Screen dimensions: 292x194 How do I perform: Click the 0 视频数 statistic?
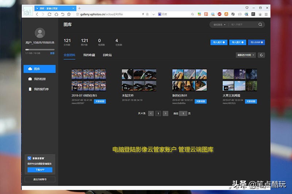pyautogui.click(x=101, y=42)
